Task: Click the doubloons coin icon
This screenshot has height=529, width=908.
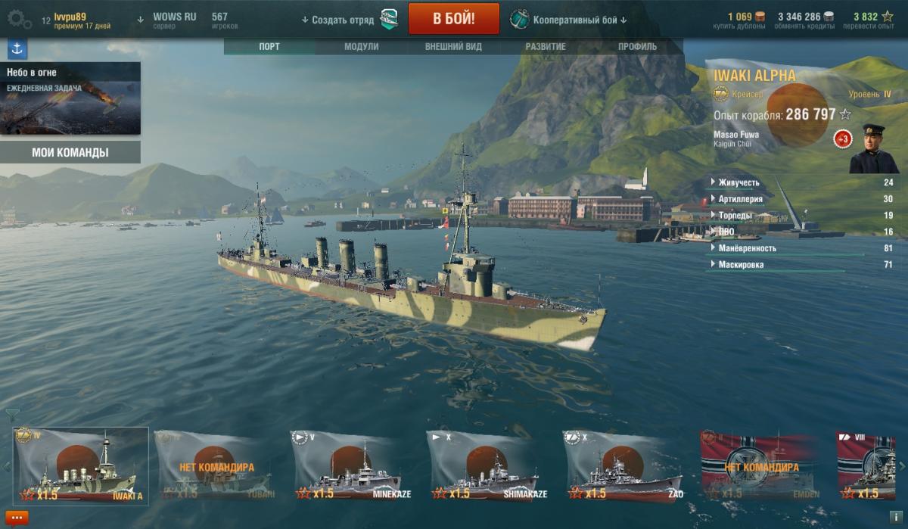Action: 760,16
